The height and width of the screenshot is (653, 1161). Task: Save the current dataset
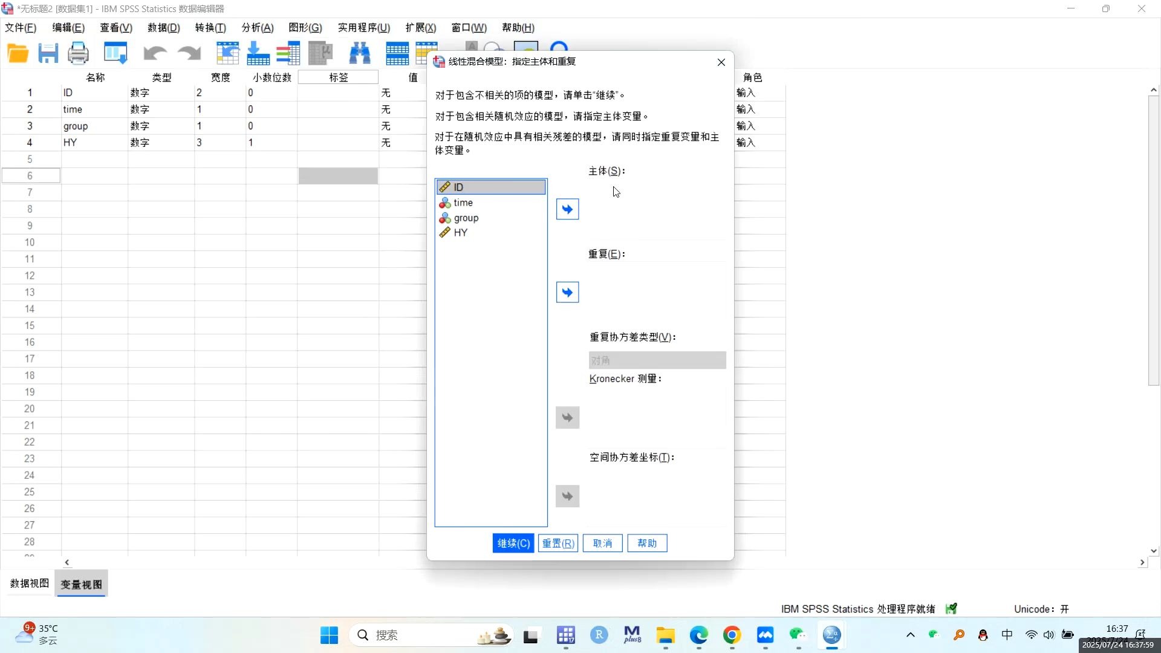(x=48, y=53)
